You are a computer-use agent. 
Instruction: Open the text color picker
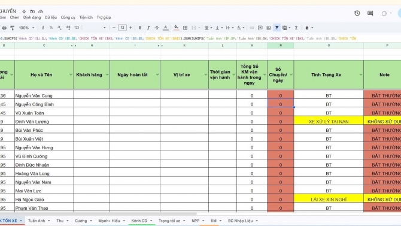[165, 28]
